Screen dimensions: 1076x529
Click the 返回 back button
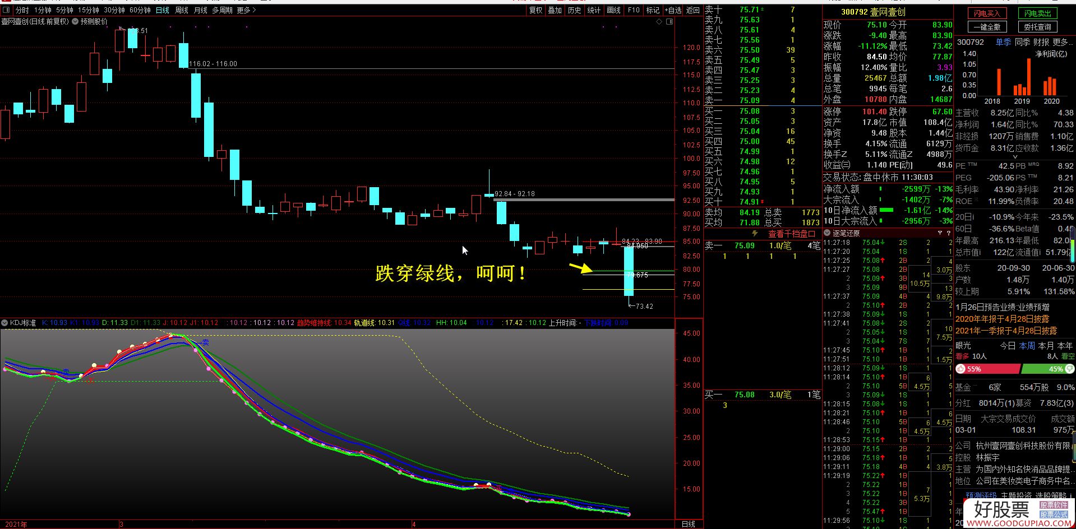pyautogui.click(x=693, y=10)
